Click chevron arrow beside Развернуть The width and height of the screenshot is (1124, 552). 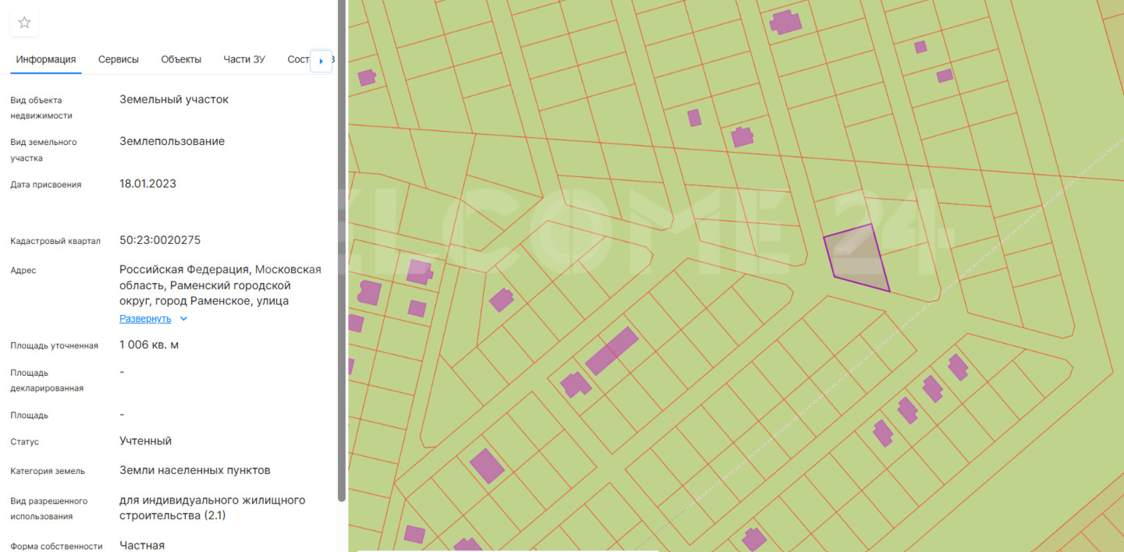tap(183, 319)
